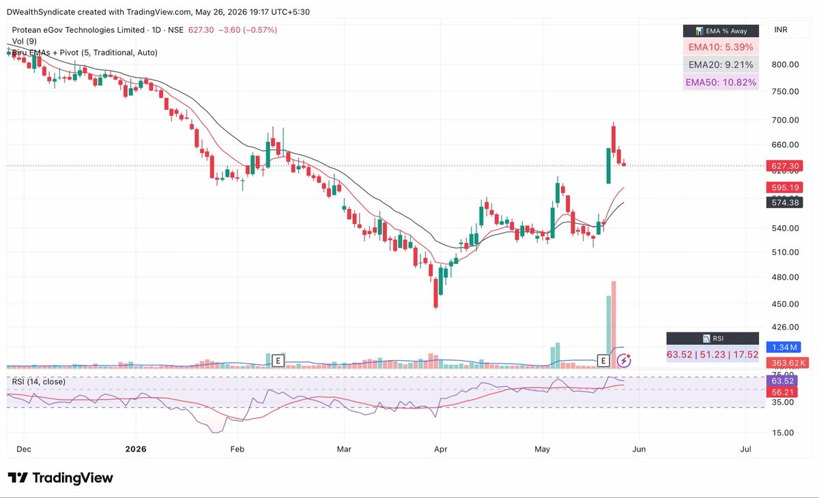Click the Mar label on the time axis
819x498 pixels.
(x=343, y=449)
